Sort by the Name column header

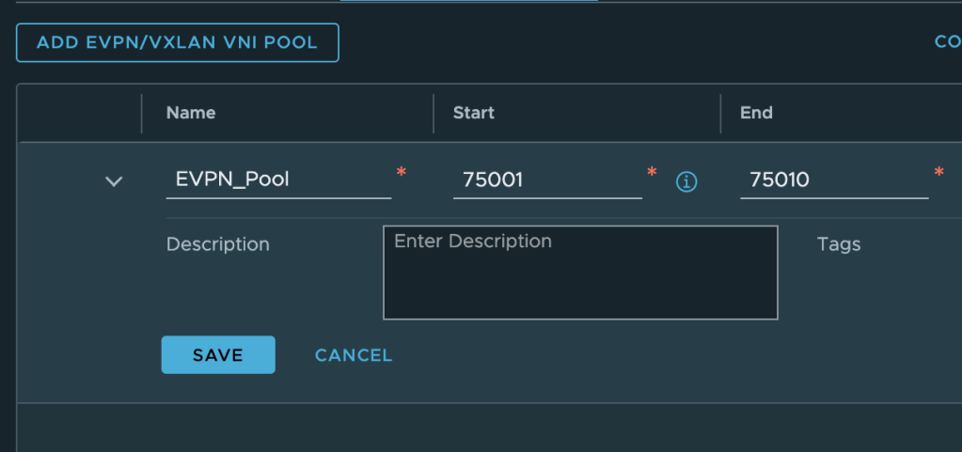191,113
